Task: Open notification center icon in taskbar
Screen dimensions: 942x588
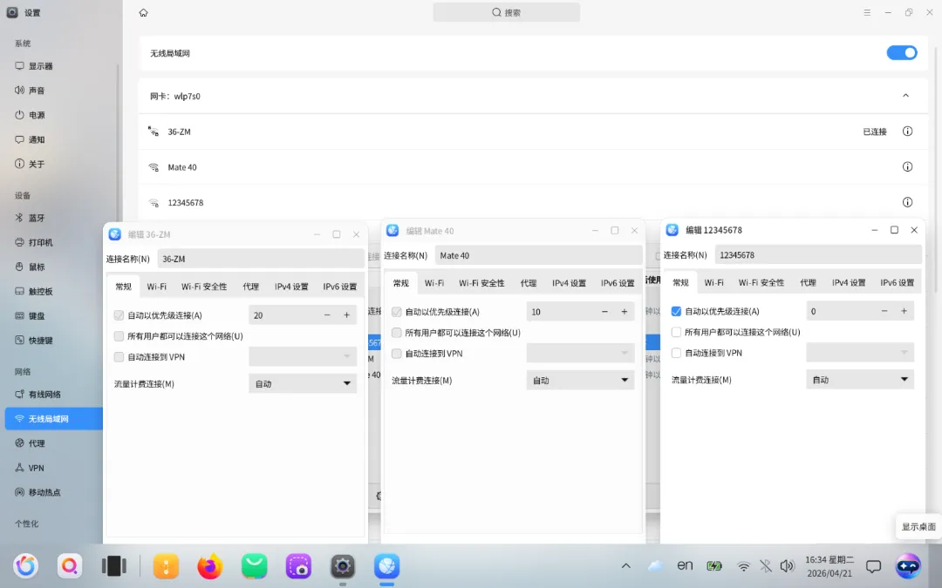Action: pos(873,566)
